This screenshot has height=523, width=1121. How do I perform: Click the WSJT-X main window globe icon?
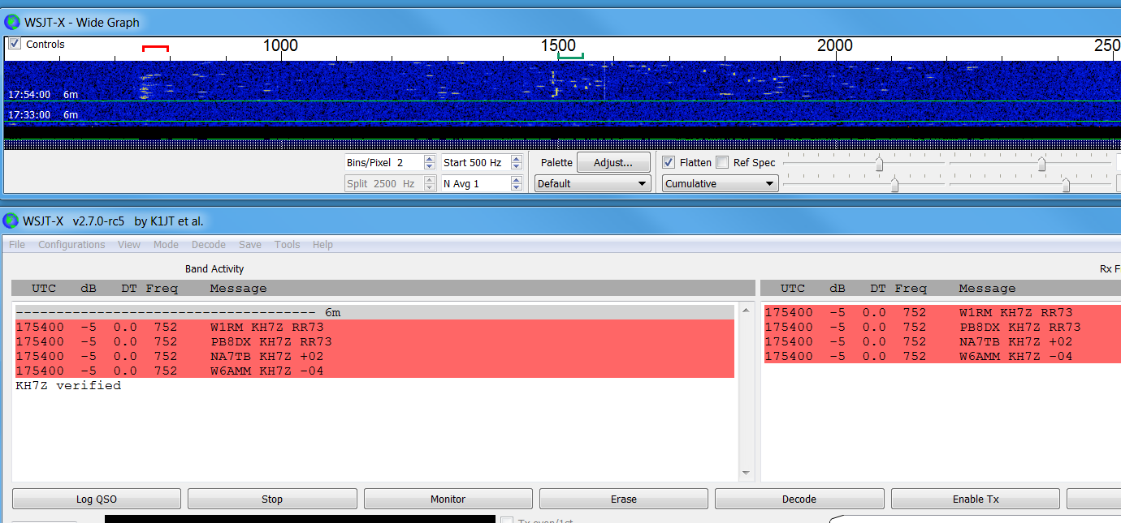coord(12,221)
